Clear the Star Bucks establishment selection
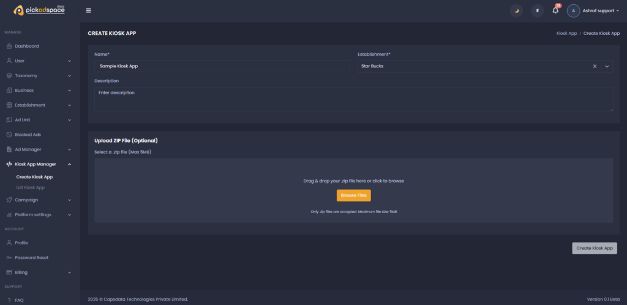Viewport: 627px width, 305px height. [x=595, y=66]
